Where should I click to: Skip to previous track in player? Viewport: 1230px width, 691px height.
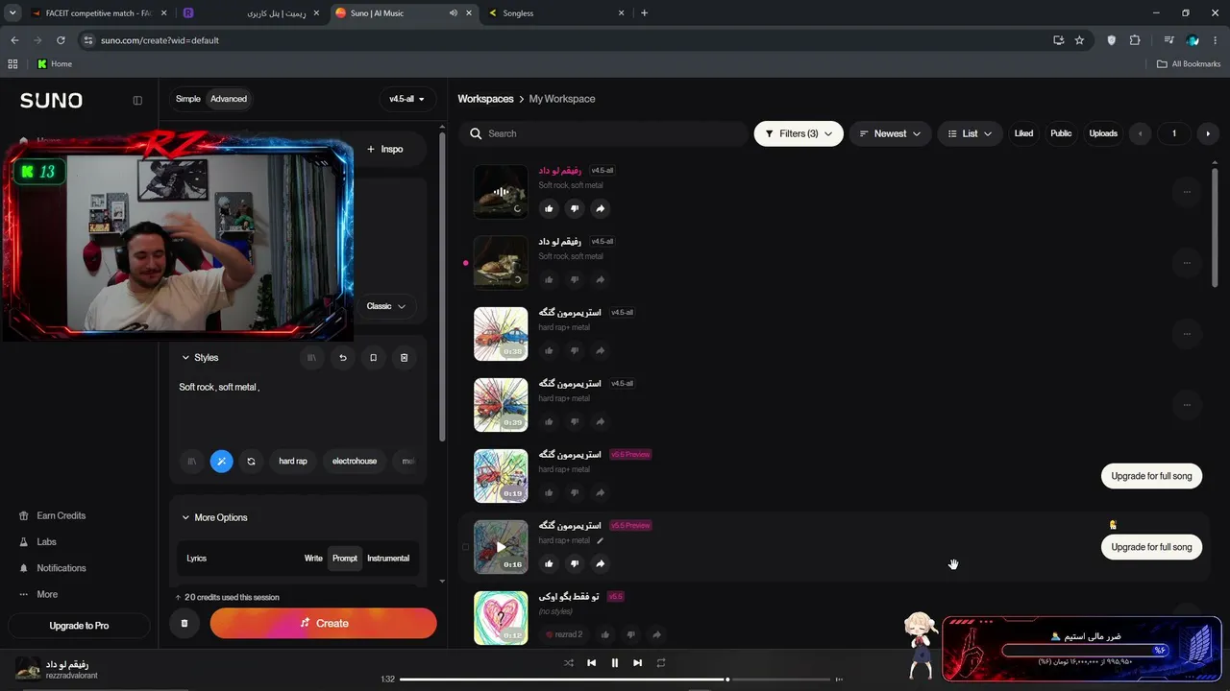point(592,663)
